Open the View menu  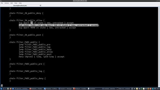tap(16, 3)
